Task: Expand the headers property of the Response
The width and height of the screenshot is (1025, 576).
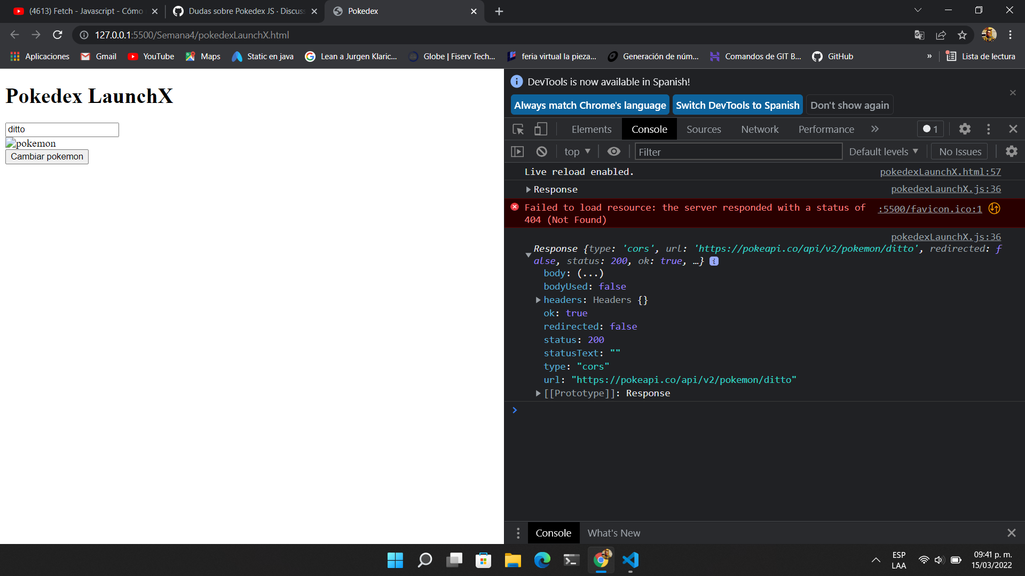Action: pyautogui.click(x=538, y=300)
